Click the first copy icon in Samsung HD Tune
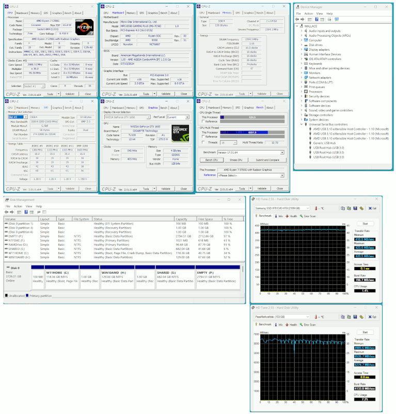This screenshot has height=414, width=396. point(342,209)
